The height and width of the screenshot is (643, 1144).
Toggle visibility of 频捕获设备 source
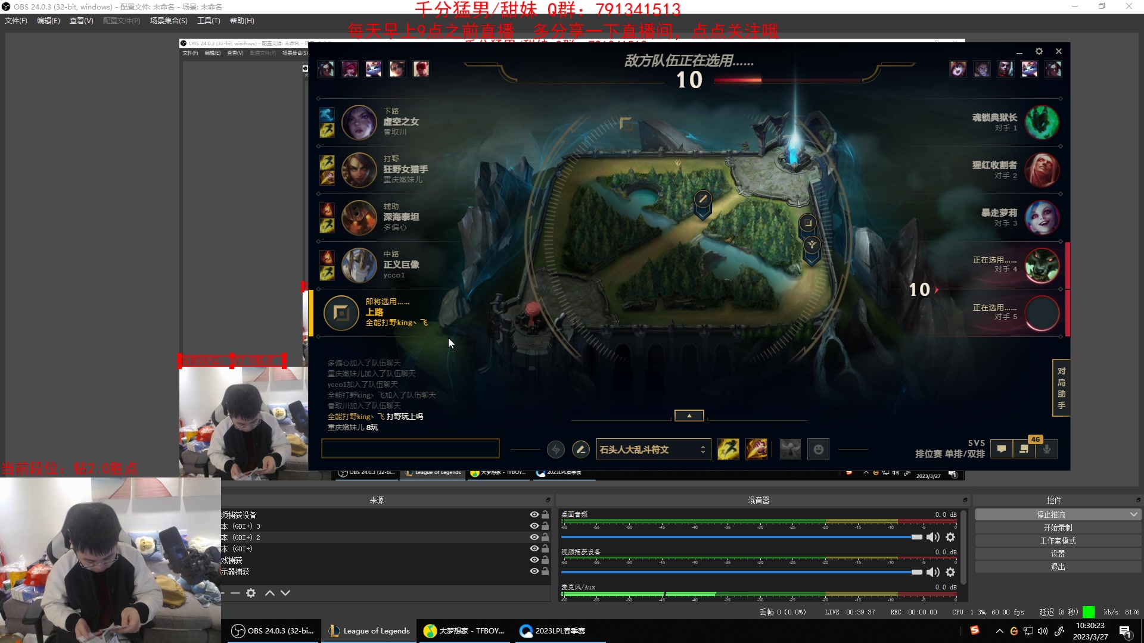(x=534, y=515)
